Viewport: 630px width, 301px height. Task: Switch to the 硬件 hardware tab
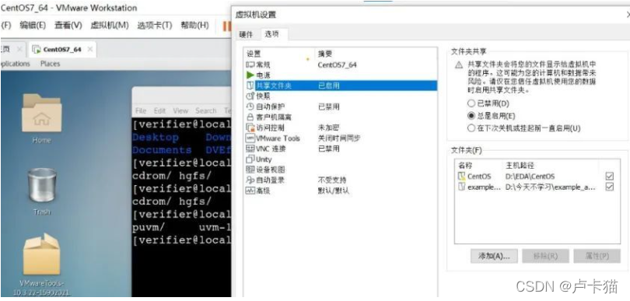point(246,34)
